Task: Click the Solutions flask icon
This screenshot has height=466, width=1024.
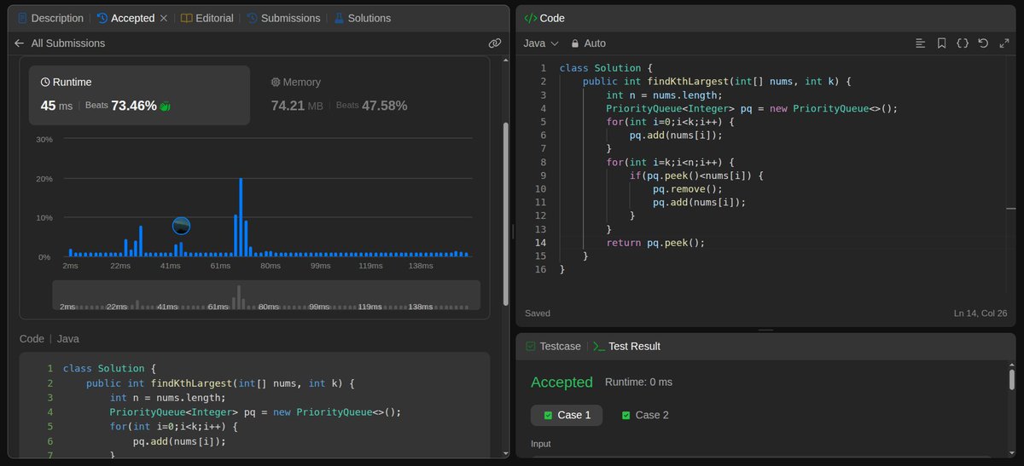Action: 339,18
